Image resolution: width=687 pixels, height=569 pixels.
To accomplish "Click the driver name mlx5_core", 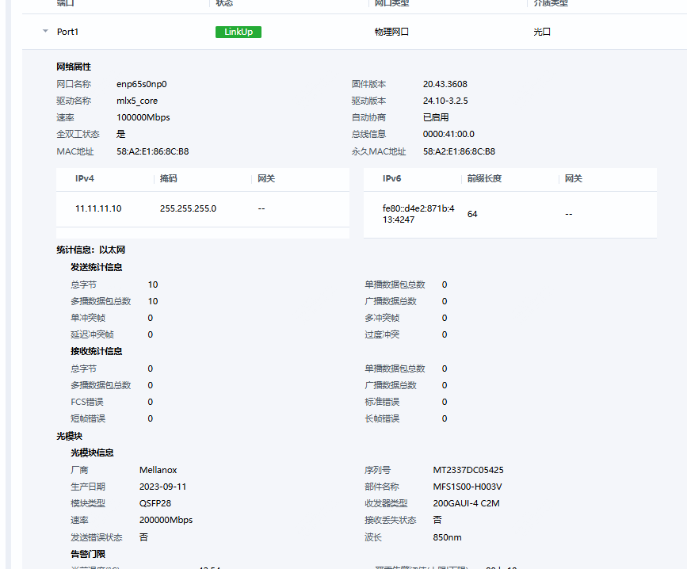I will 137,101.
